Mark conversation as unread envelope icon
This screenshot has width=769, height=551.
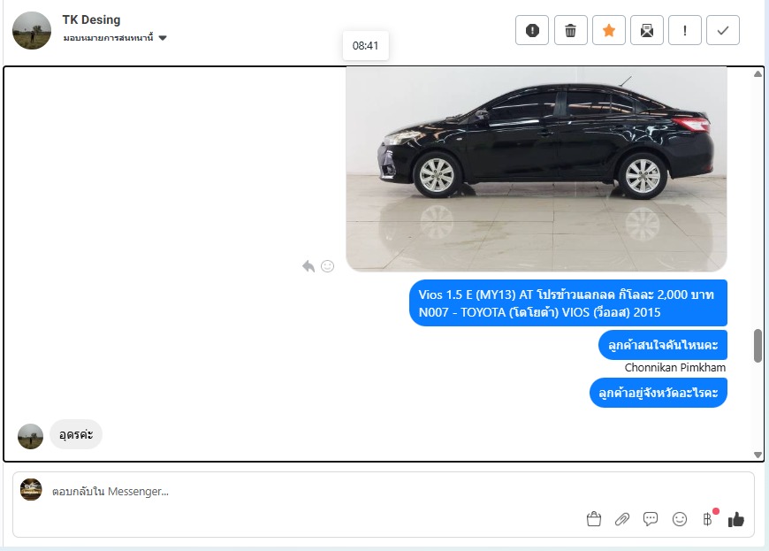647,30
